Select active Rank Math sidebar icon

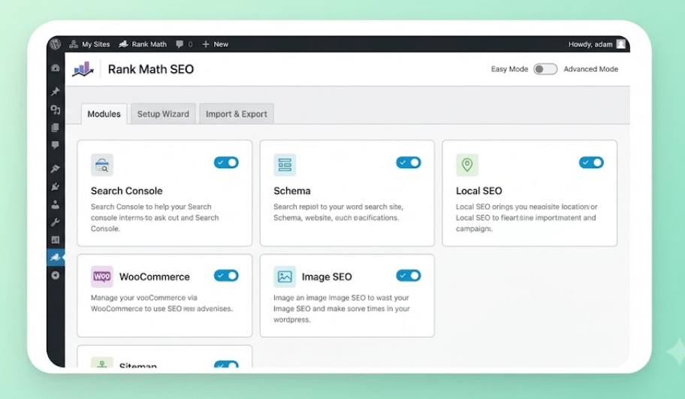[x=56, y=258]
